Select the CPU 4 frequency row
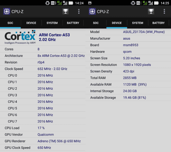This screenshot has height=152, width=171. click(x=43, y=102)
